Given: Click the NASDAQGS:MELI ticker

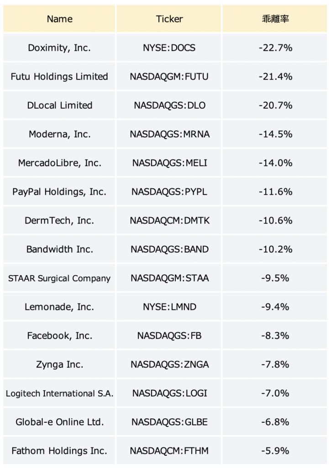Looking at the screenshot, I should click(x=169, y=163).
